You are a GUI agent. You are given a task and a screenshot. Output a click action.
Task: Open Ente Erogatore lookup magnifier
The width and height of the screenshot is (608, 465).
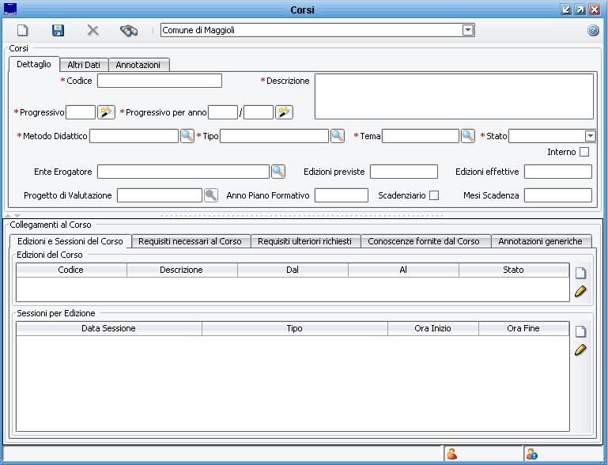tap(278, 172)
